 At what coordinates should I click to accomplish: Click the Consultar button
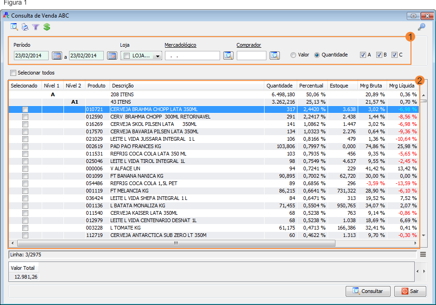[368, 291]
